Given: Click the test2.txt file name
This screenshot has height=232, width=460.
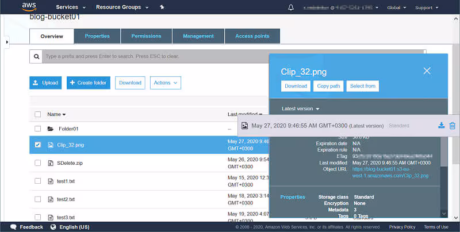Looking at the screenshot, I should pyautogui.click(x=66, y=199).
